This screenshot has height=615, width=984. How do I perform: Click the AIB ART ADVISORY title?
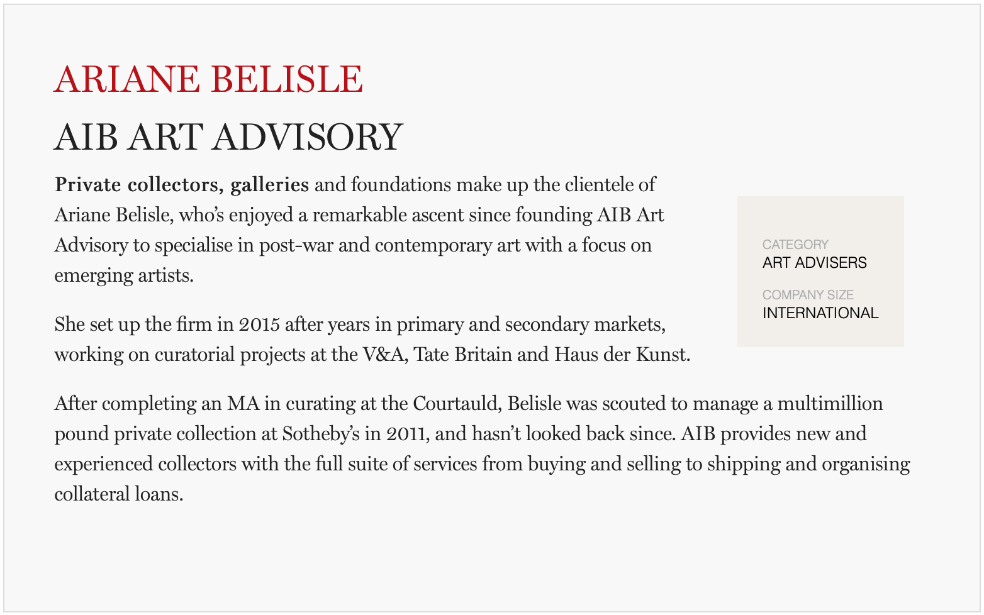[228, 137]
